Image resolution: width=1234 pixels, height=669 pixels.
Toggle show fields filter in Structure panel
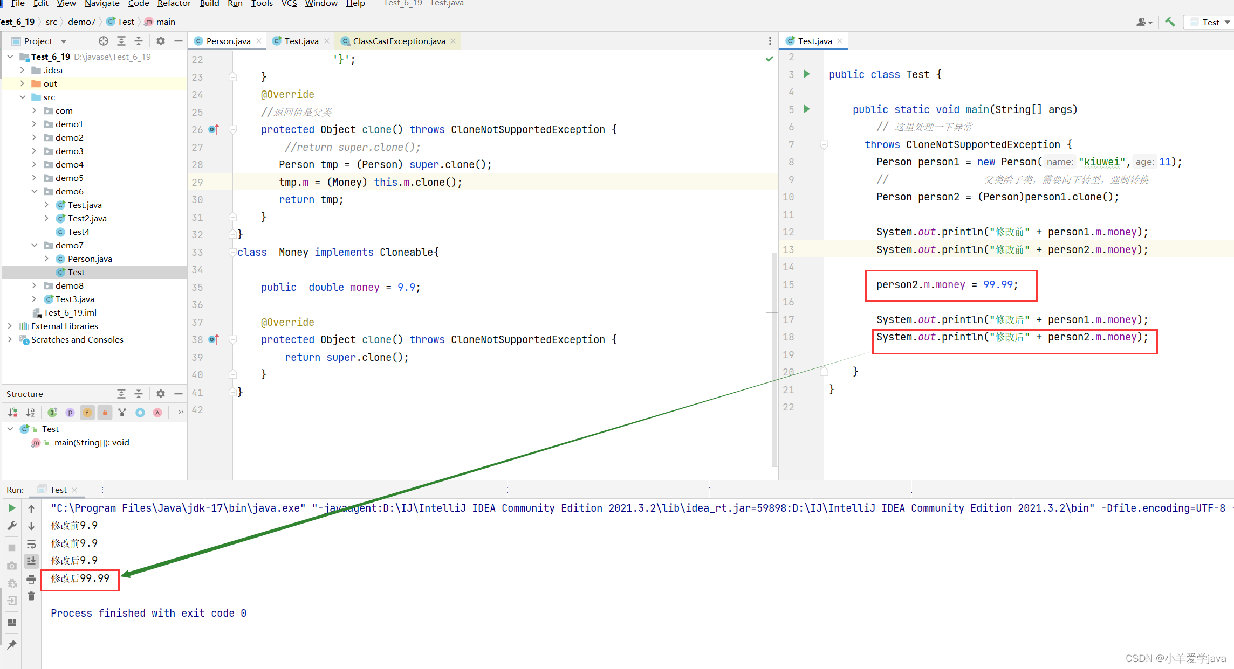pyautogui.click(x=87, y=413)
